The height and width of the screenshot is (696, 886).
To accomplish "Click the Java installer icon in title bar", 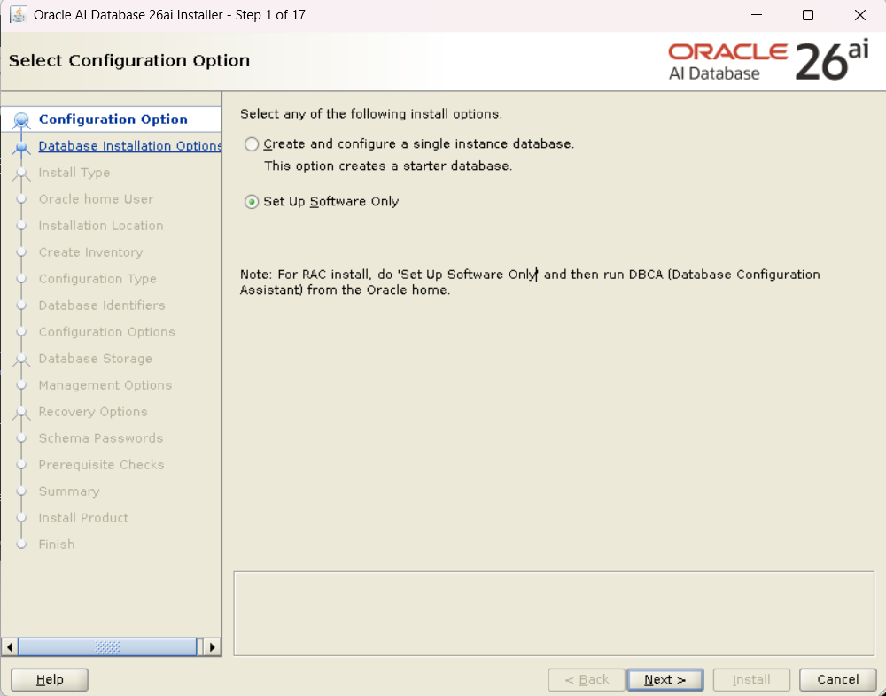I will [x=18, y=15].
